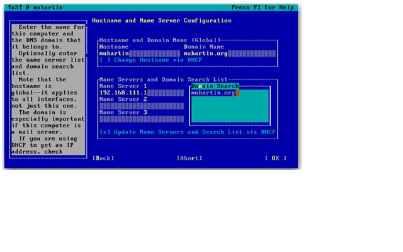The height and width of the screenshot is (252, 403).
Task: Click the 'Name Server 1' label
Action: (x=123, y=86)
